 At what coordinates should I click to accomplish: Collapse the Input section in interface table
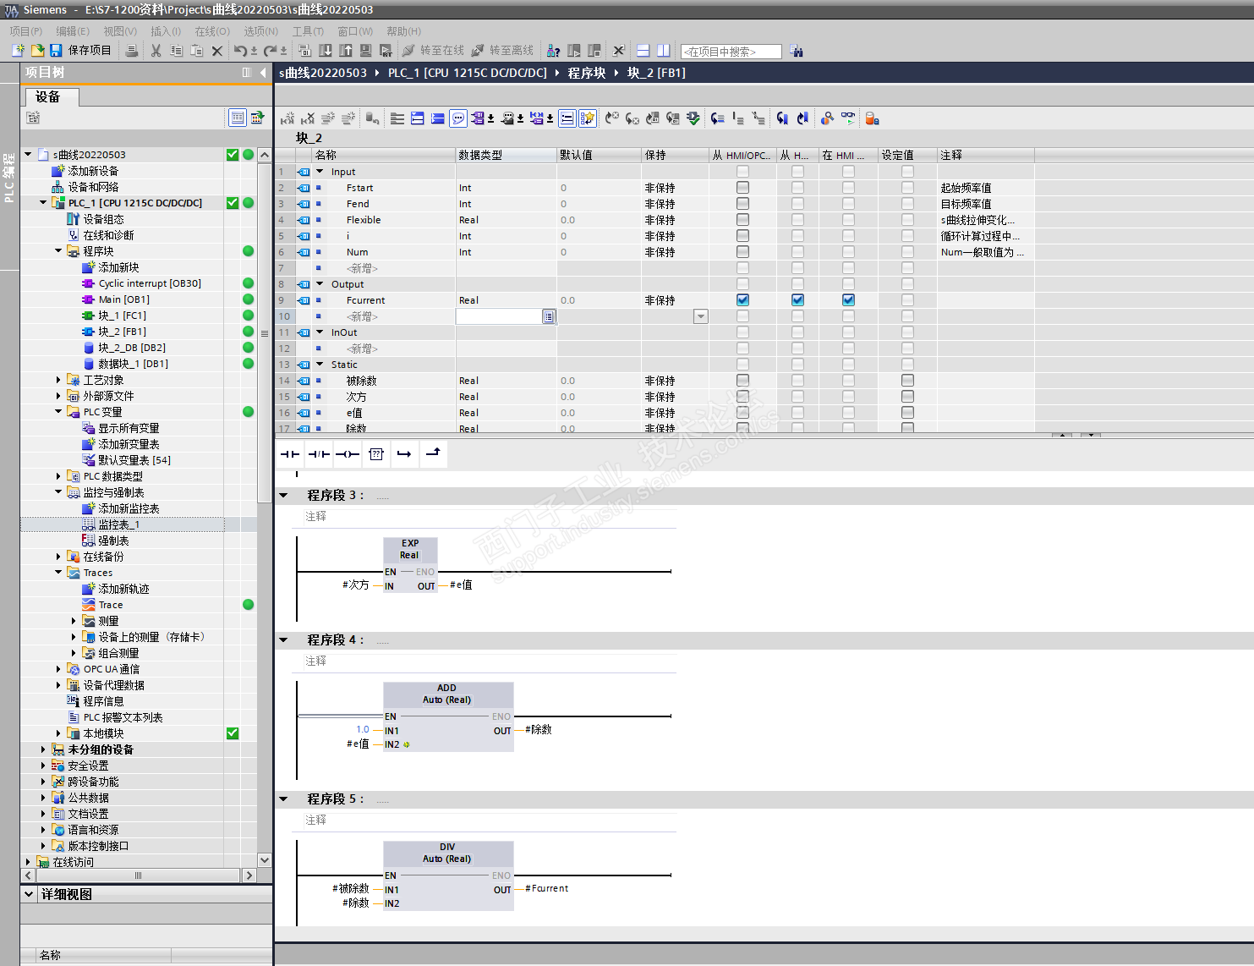pyautogui.click(x=320, y=172)
